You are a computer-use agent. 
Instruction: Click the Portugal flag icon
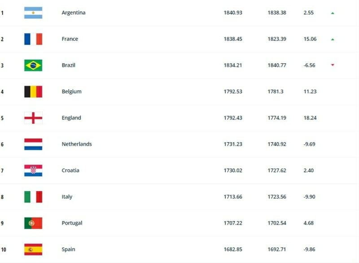(33, 223)
